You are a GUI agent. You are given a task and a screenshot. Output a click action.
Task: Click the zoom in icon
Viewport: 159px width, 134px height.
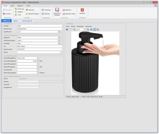[x=91, y=30]
